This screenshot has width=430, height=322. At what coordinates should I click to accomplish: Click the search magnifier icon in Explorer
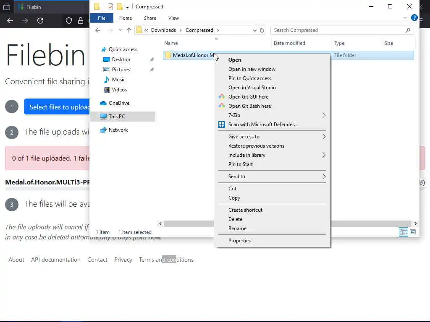408,30
